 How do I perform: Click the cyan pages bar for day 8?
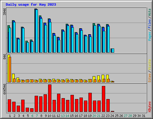pos(41,35)
